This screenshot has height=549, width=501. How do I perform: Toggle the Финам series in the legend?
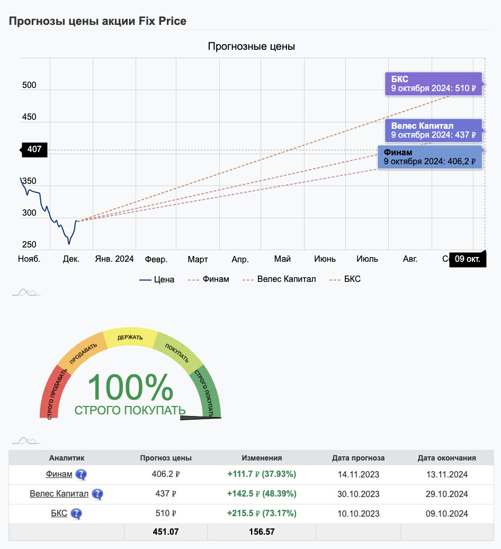coord(209,279)
